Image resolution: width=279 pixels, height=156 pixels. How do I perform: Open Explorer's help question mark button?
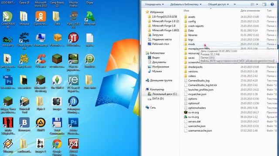point(272,4)
